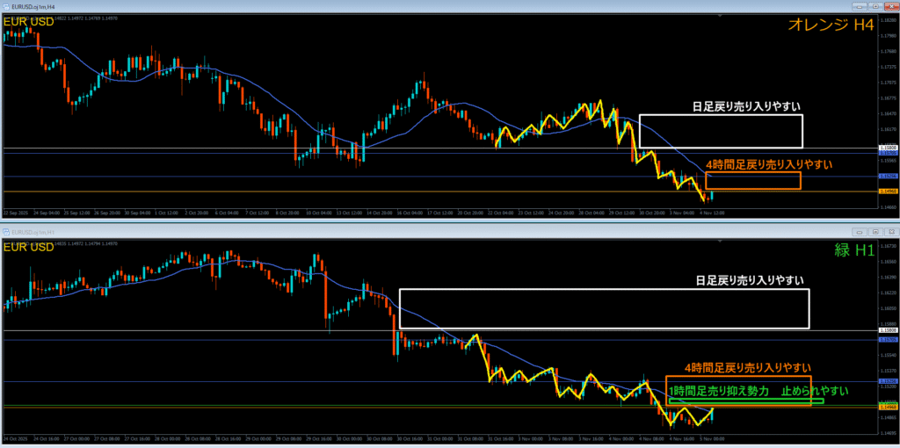Select the 'オレンジ H4' label
The height and width of the screenshot is (448, 900).
[831, 24]
